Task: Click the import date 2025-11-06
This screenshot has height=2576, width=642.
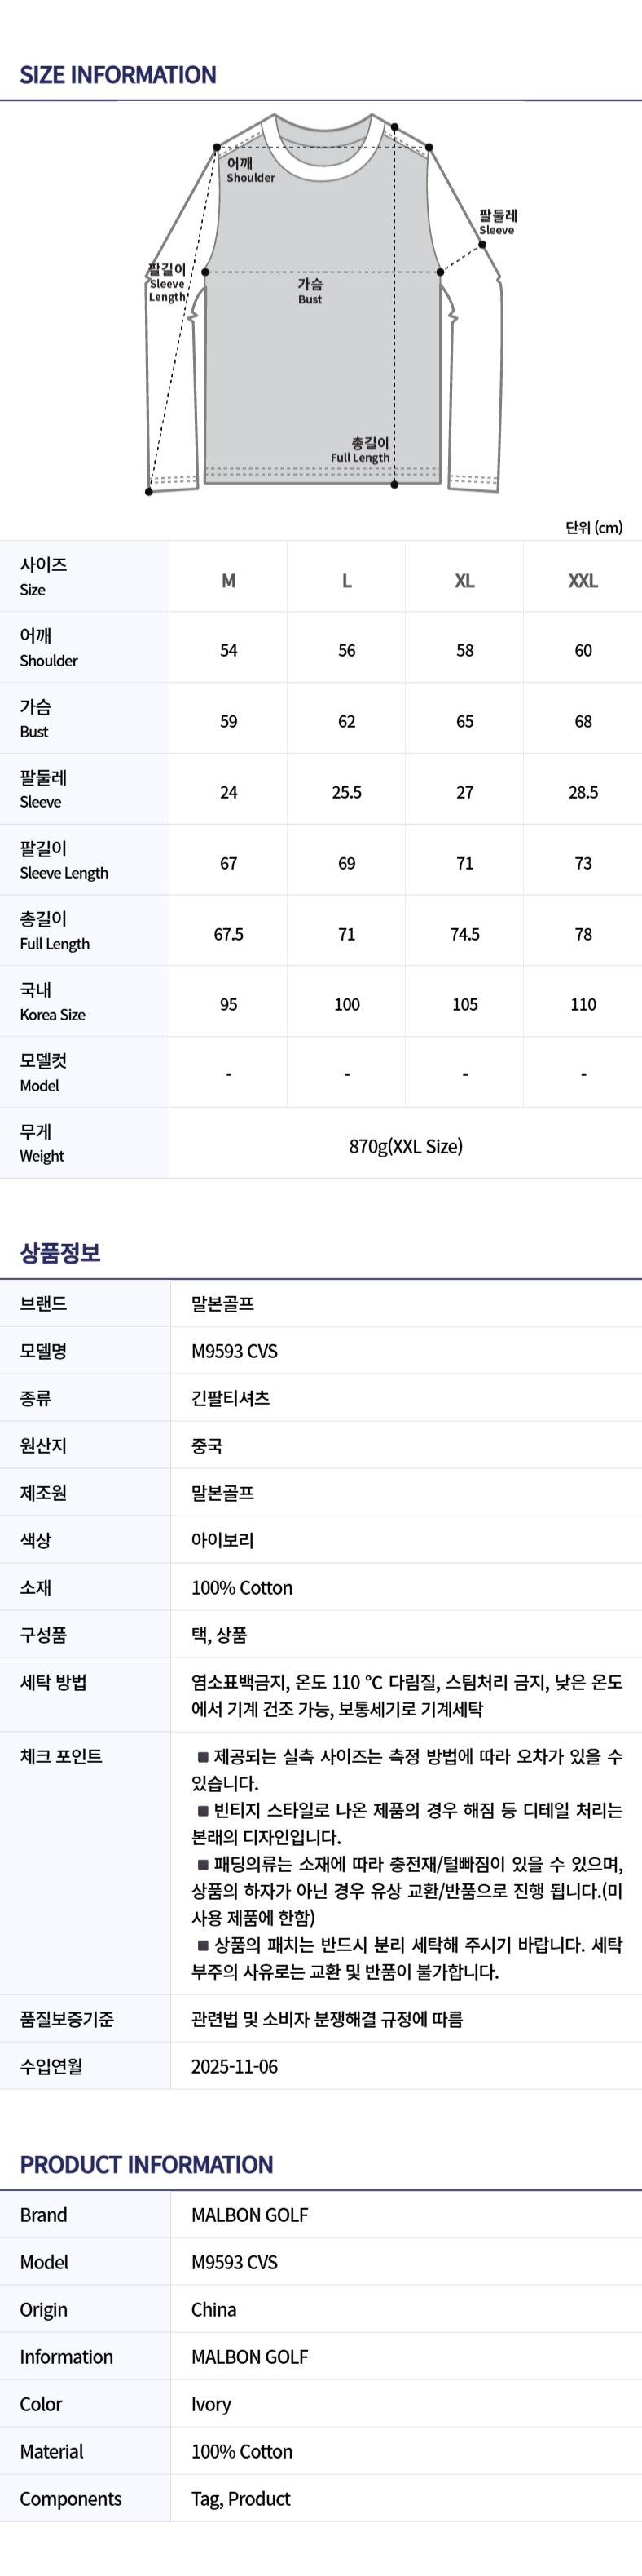Action: [235, 2066]
